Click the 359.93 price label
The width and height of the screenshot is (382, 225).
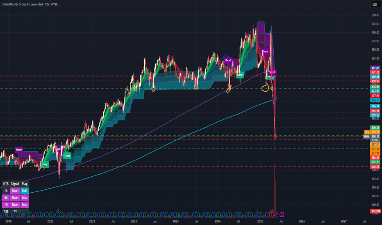375,115
